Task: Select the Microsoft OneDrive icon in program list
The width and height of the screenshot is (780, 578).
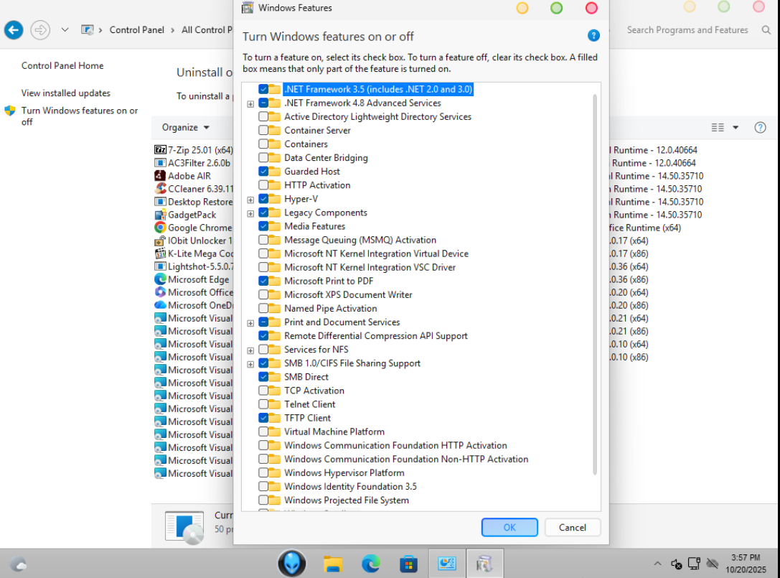Action: [x=160, y=305]
